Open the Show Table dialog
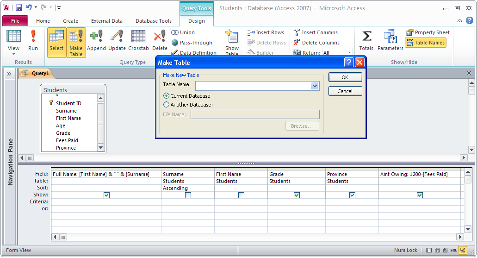 232,42
